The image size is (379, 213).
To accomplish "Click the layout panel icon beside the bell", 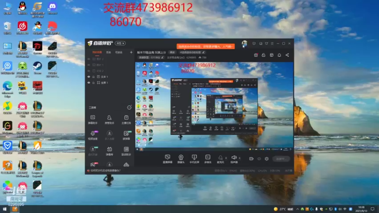I will click(271, 55).
